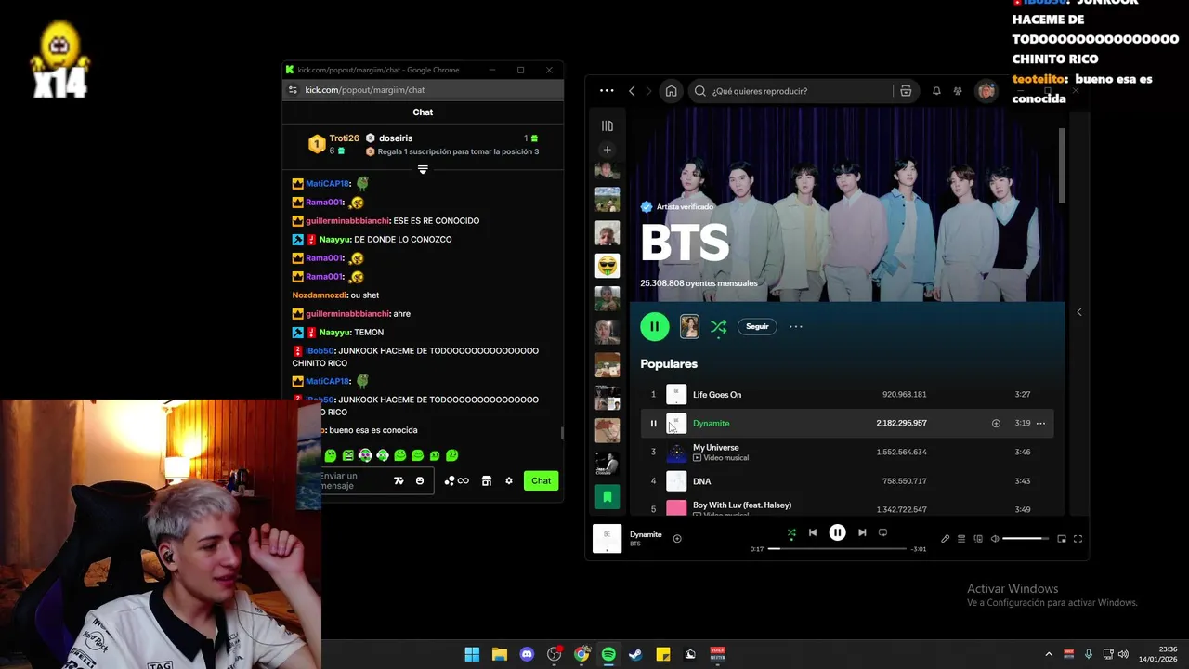Open Steam from the taskbar

tap(635, 654)
